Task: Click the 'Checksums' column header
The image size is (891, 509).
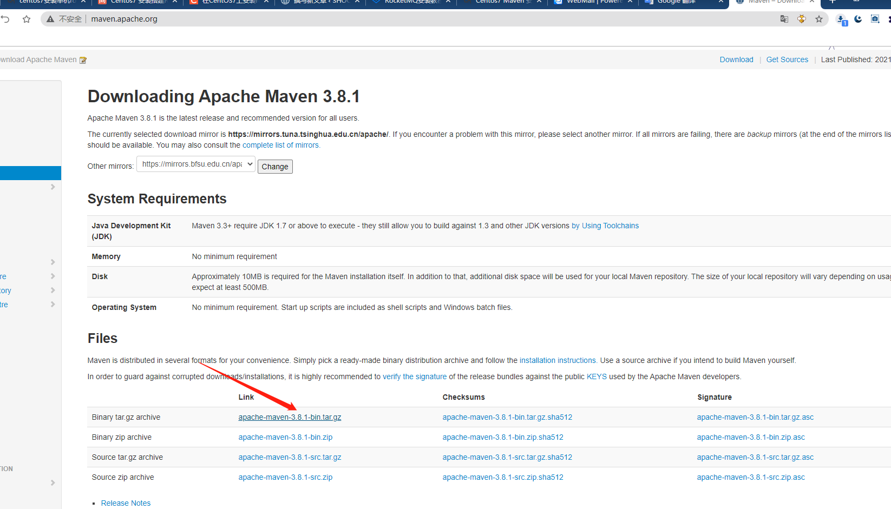Action: (463, 397)
